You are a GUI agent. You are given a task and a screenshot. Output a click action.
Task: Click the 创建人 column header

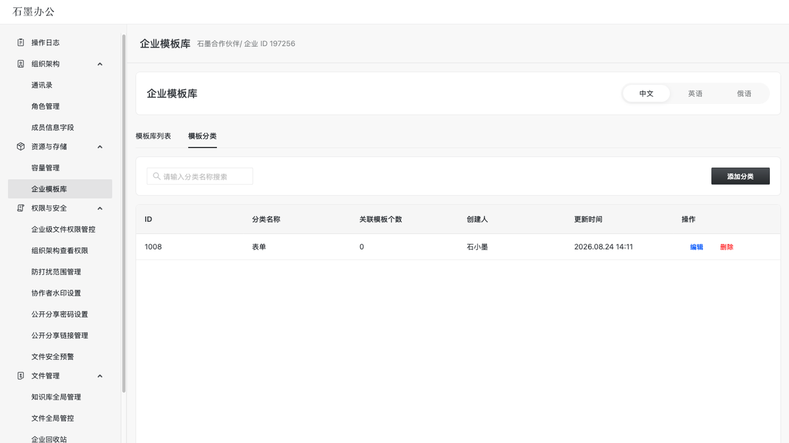coord(478,219)
